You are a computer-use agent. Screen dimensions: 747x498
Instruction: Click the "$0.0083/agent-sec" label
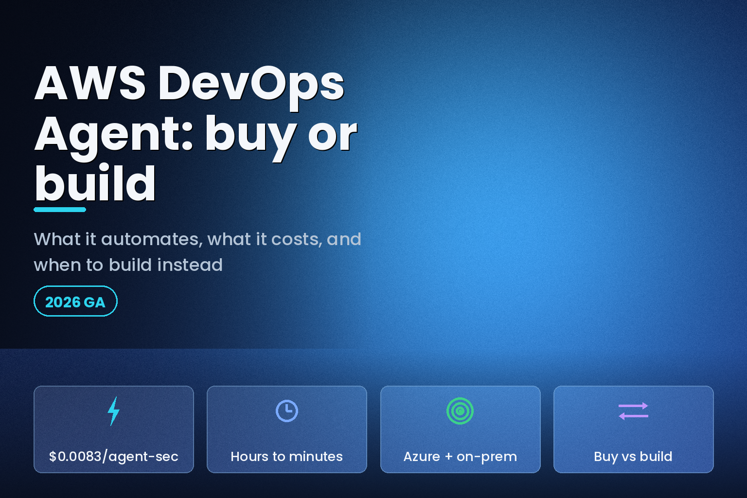click(114, 457)
